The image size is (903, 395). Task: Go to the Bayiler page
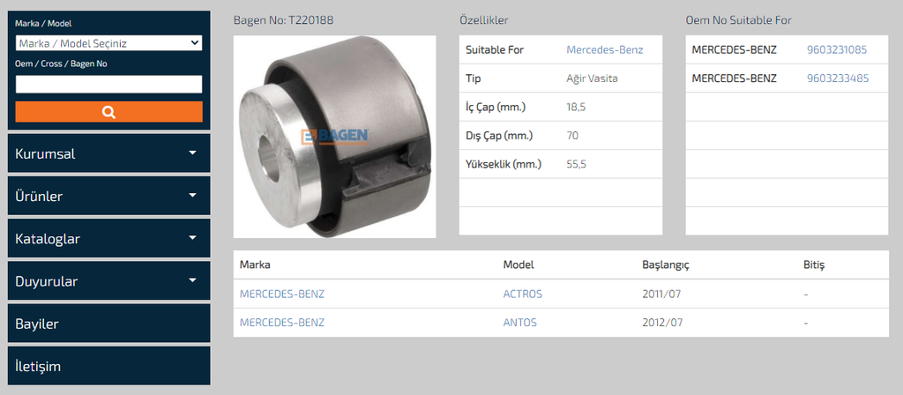[x=108, y=323]
